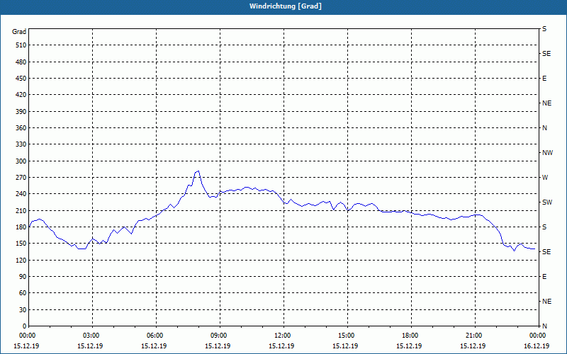Select the 0 degree axis origin label

(x=24, y=326)
